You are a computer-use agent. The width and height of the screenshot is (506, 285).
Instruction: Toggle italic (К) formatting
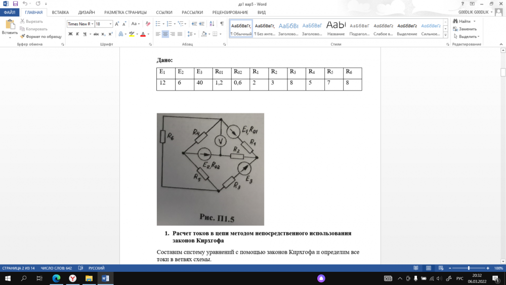(77, 34)
